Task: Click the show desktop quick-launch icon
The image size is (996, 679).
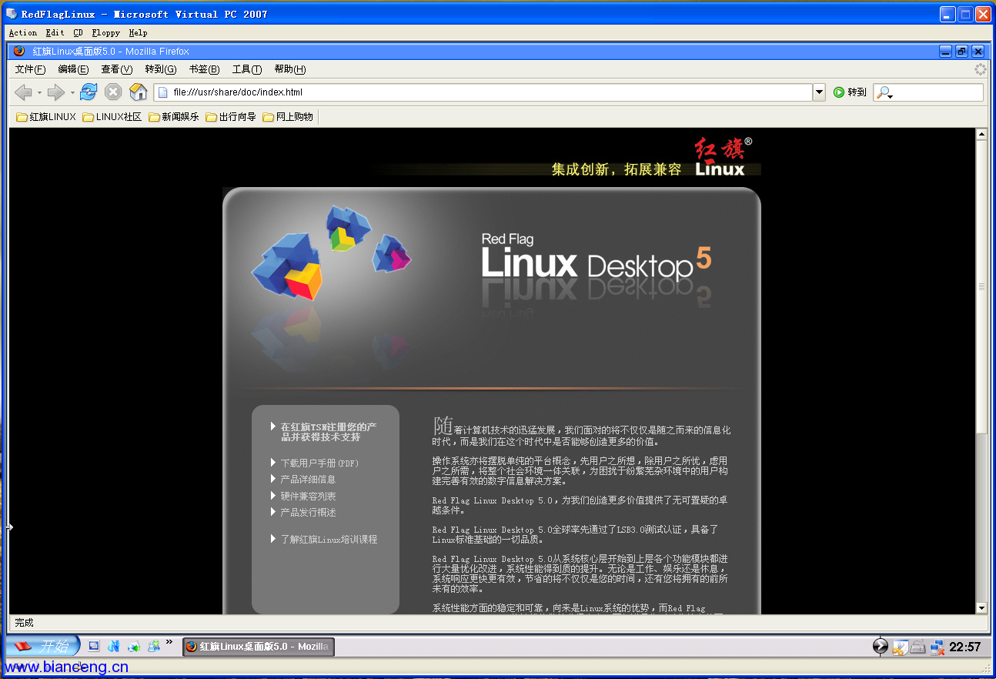Action: pyautogui.click(x=94, y=647)
